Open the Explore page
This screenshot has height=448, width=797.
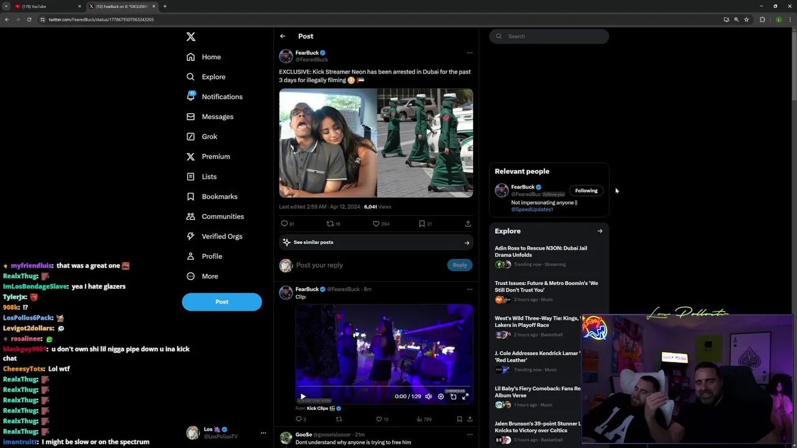pos(206,77)
